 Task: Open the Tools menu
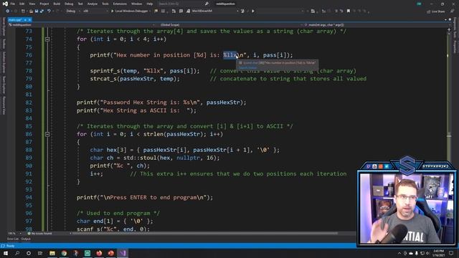(105, 4)
